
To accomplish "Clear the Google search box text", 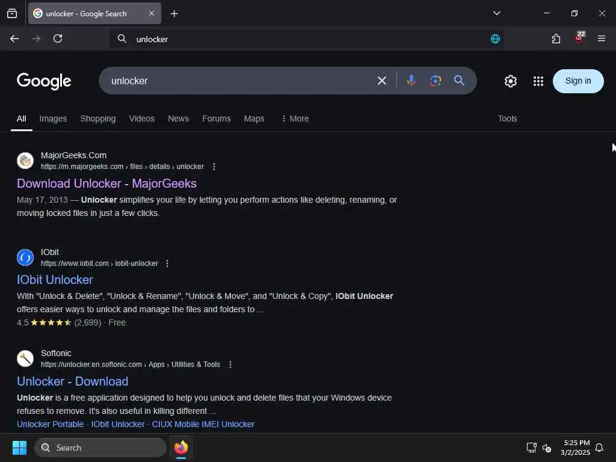I will tap(381, 81).
